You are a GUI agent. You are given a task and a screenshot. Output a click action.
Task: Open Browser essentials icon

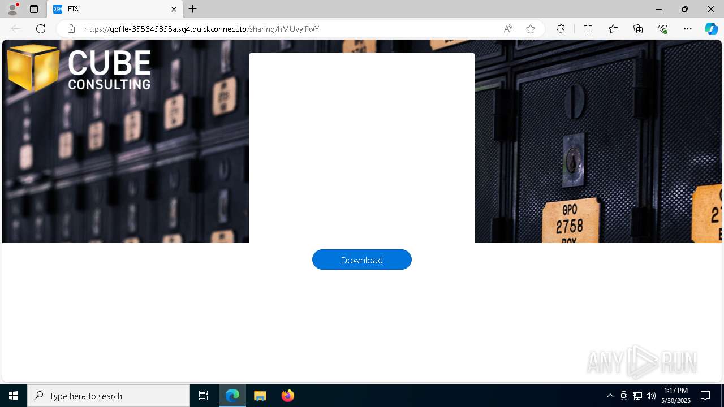pyautogui.click(x=663, y=29)
